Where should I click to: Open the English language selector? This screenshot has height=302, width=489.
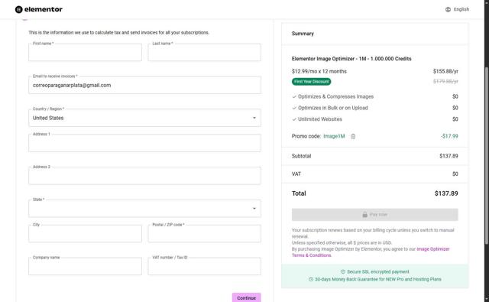point(457,9)
